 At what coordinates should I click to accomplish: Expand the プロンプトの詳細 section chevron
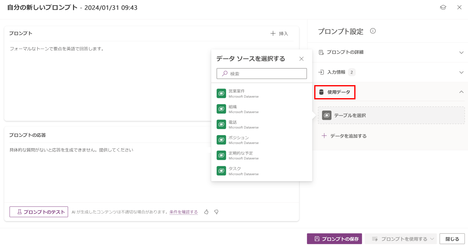pos(461,52)
